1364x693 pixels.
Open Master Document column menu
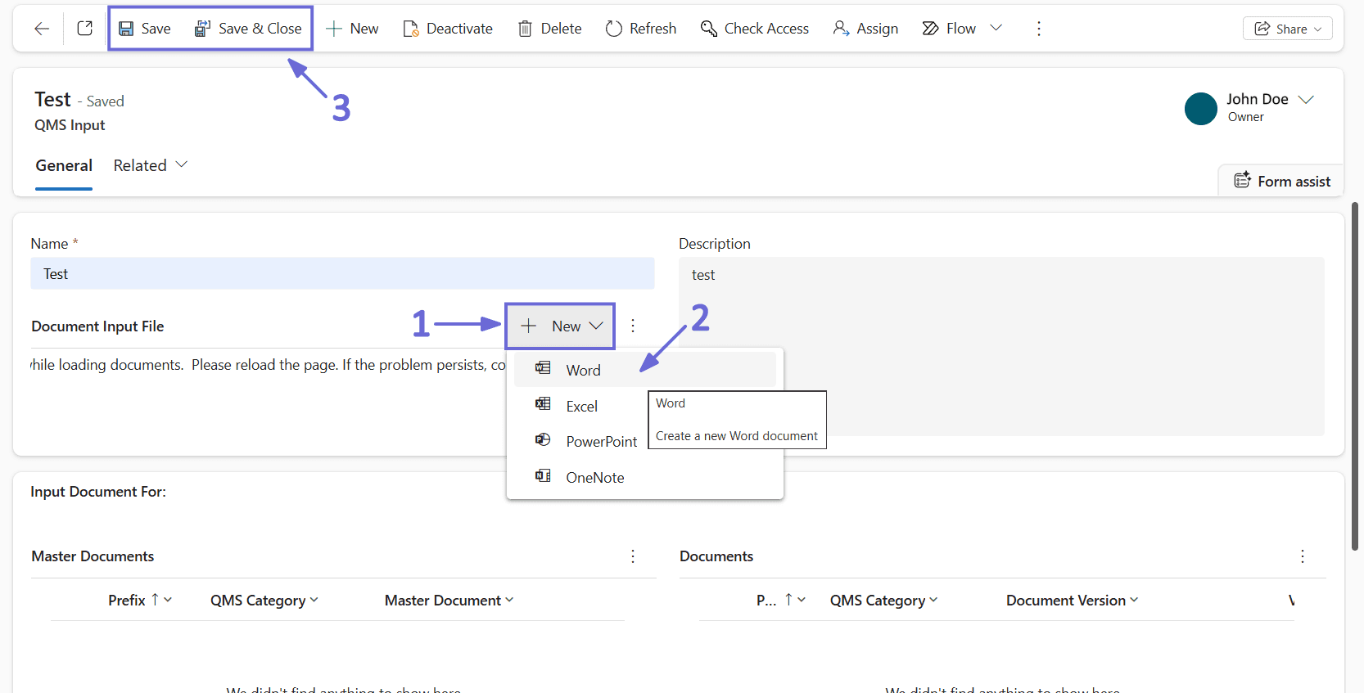[449, 600]
